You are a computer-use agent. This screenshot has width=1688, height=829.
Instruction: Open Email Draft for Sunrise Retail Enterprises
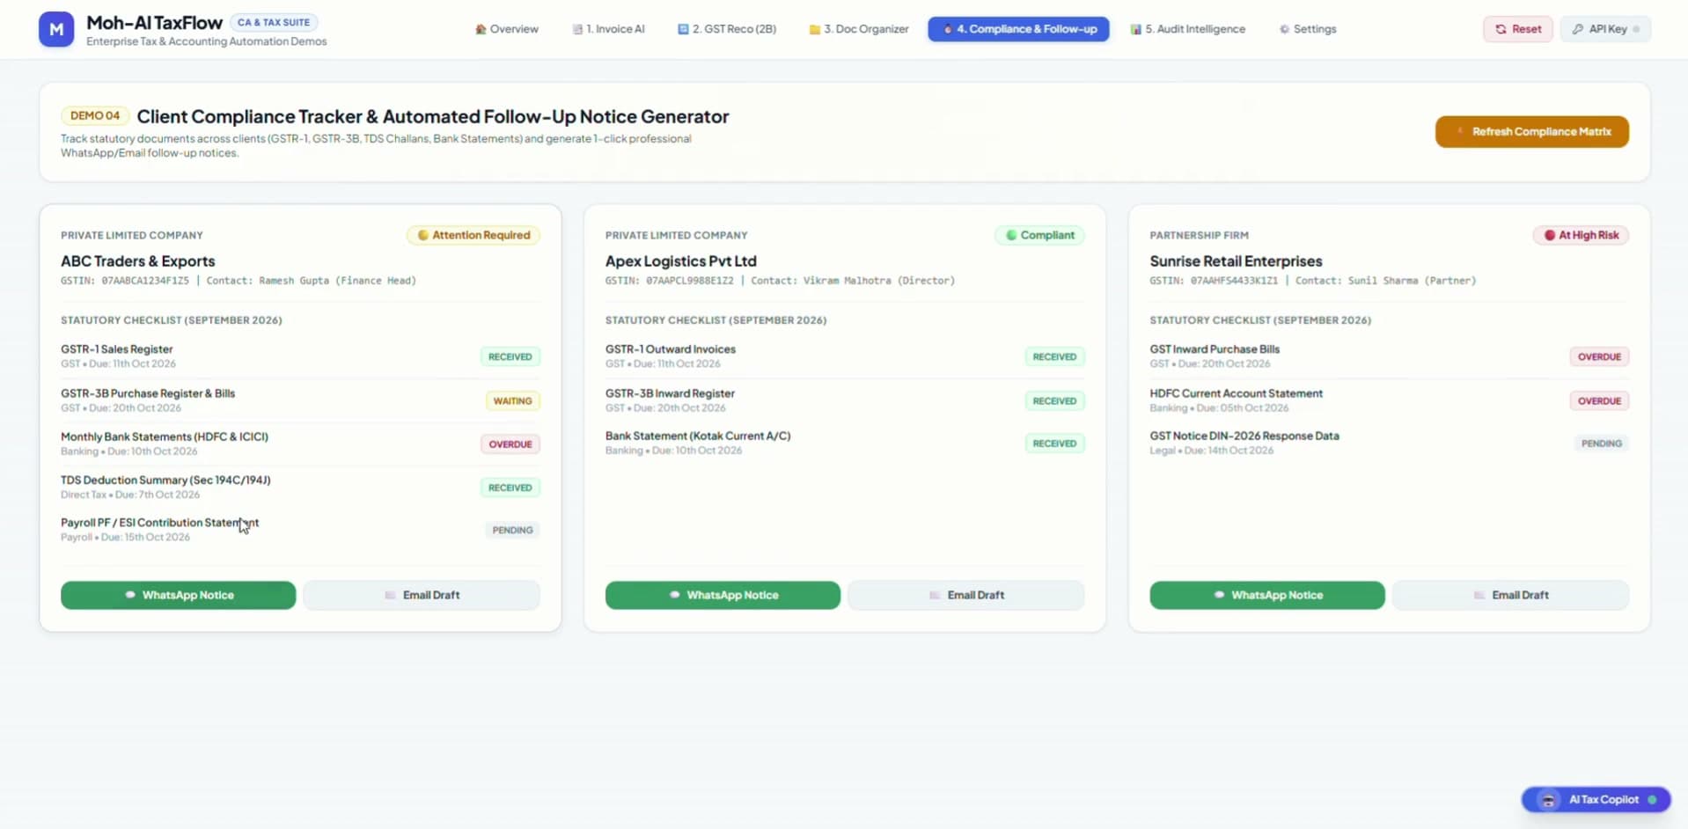(x=1511, y=595)
